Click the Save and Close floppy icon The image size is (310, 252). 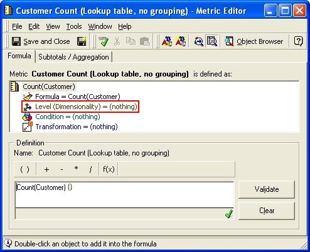coord(16,41)
